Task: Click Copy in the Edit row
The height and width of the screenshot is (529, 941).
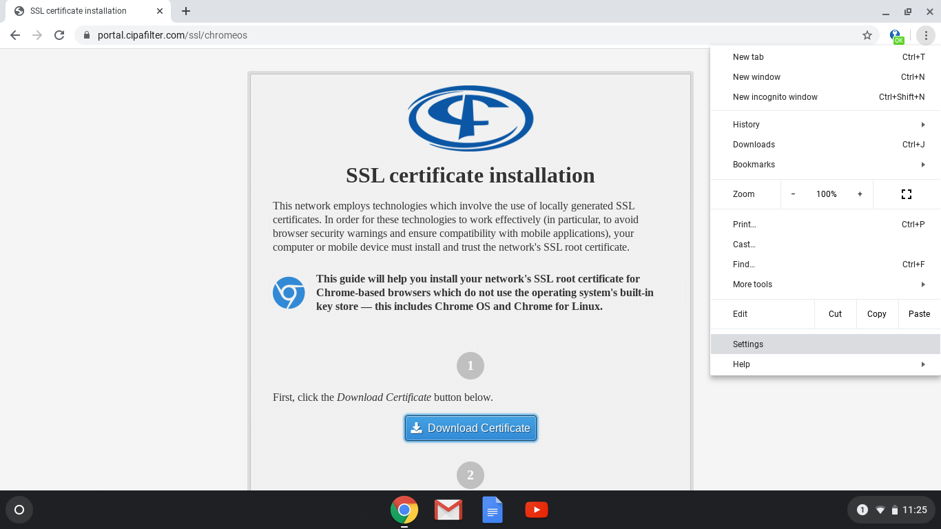Action: click(876, 314)
